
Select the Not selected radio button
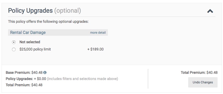(14, 42)
